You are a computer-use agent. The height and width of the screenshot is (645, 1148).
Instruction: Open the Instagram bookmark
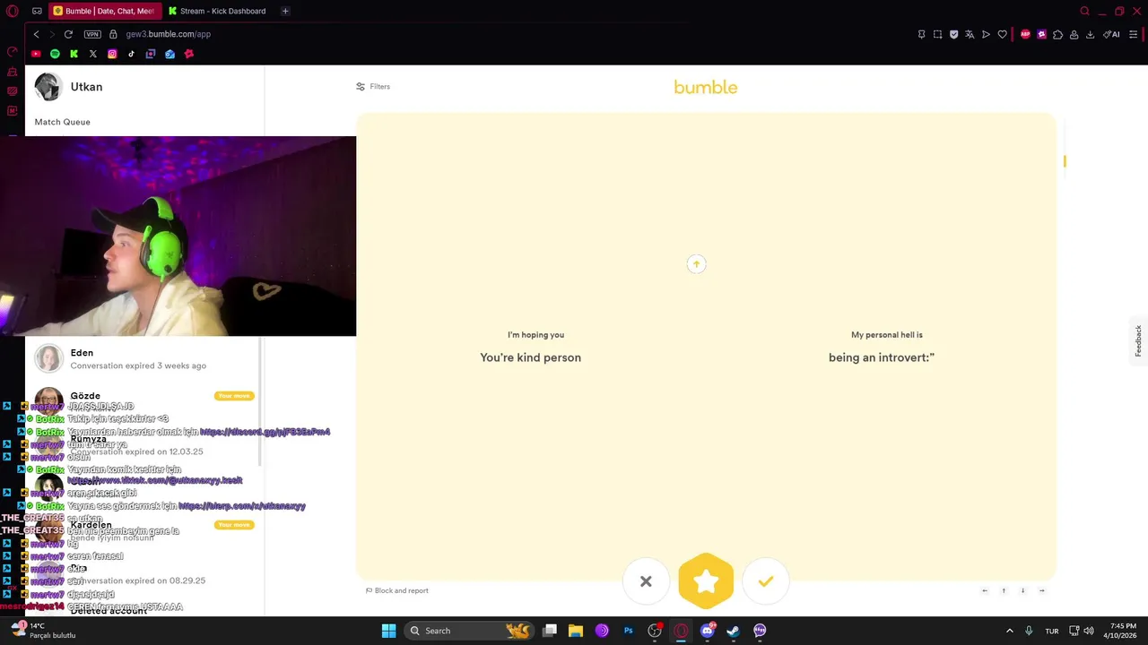[x=112, y=54]
